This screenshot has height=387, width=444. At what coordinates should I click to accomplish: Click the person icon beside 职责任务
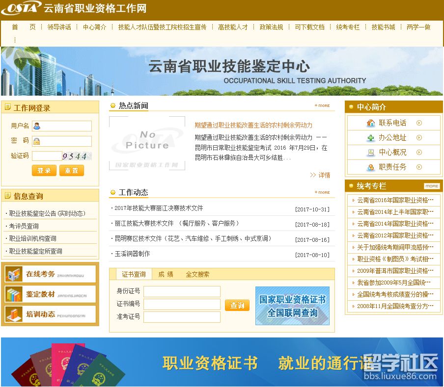(370, 167)
